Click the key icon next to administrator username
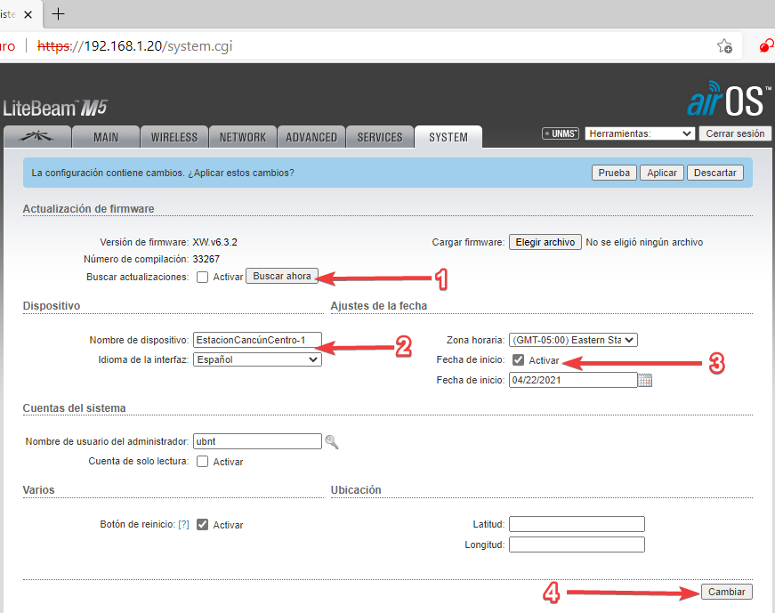The width and height of the screenshot is (775, 613). (x=331, y=441)
